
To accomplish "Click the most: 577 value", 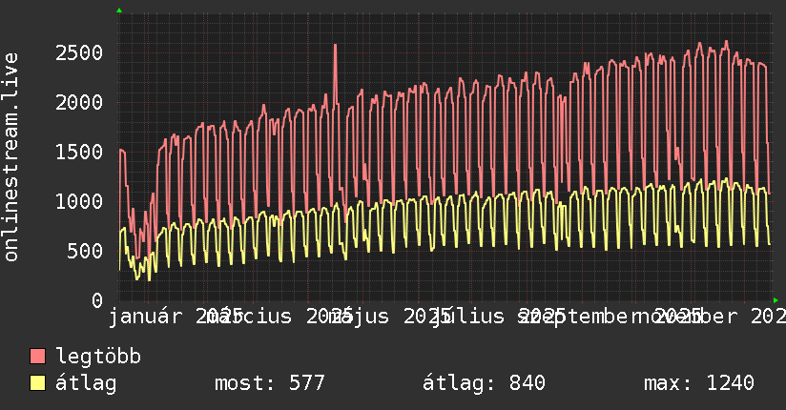I will click(270, 383).
